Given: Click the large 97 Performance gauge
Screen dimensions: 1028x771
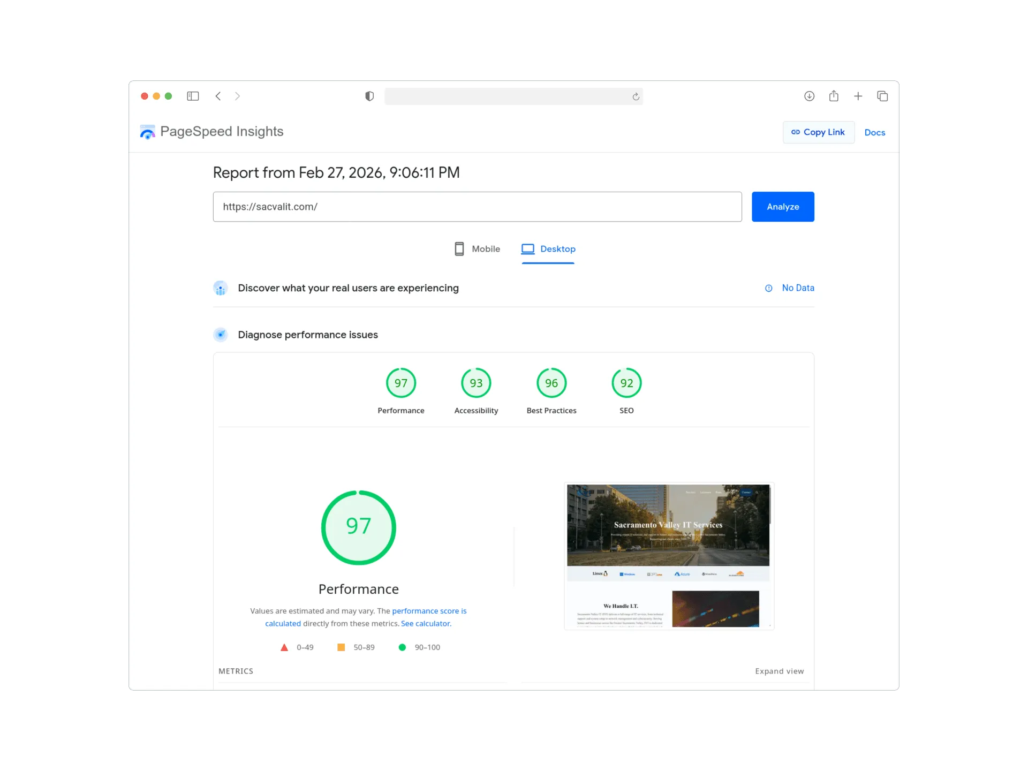Looking at the screenshot, I should tap(359, 527).
